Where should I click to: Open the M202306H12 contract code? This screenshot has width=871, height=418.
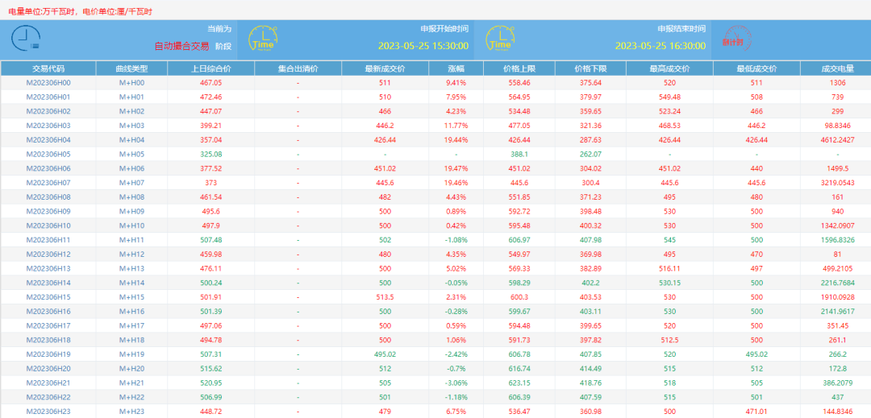(x=48, y=255)
